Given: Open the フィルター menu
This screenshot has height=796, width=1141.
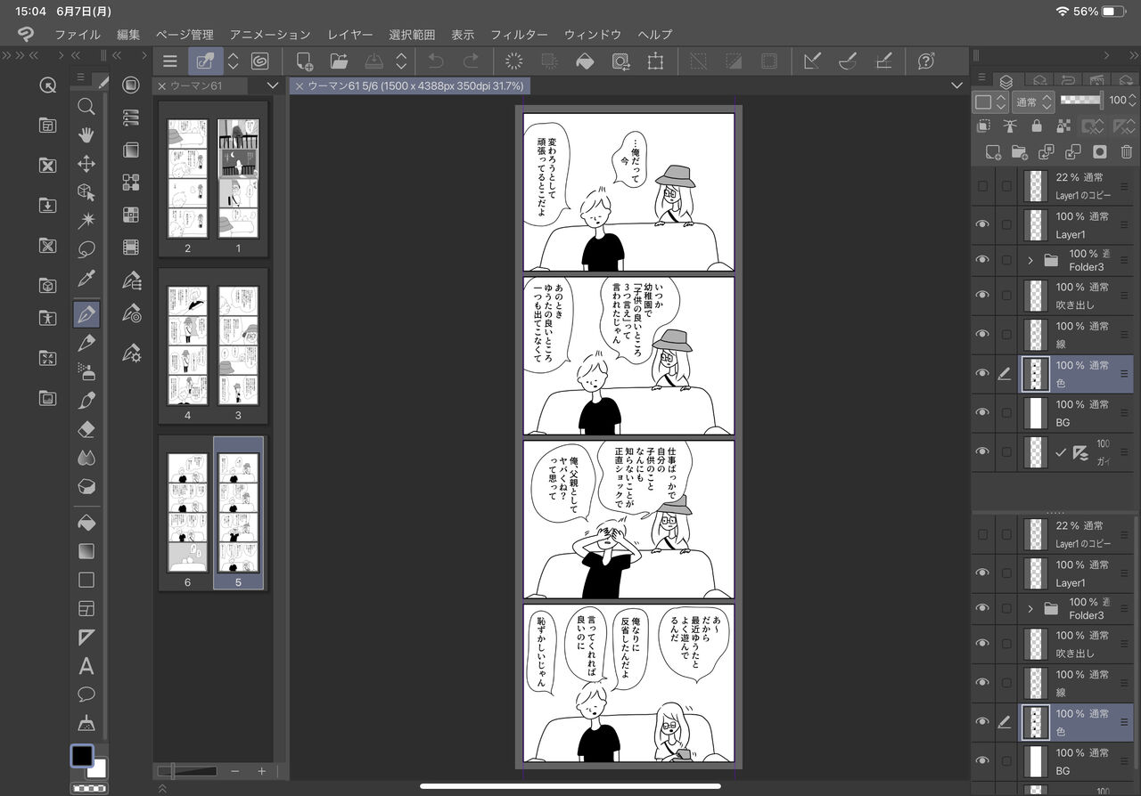Looking at the screenshot, I should pos(519,35).
